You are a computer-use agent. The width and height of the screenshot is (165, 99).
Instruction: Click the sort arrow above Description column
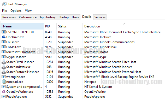point(124,24)
